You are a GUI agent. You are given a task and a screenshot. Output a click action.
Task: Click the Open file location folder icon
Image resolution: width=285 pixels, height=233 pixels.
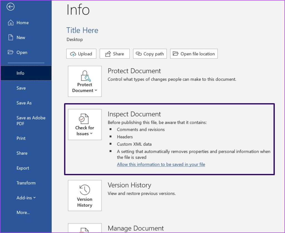click(x=175, y=54)
